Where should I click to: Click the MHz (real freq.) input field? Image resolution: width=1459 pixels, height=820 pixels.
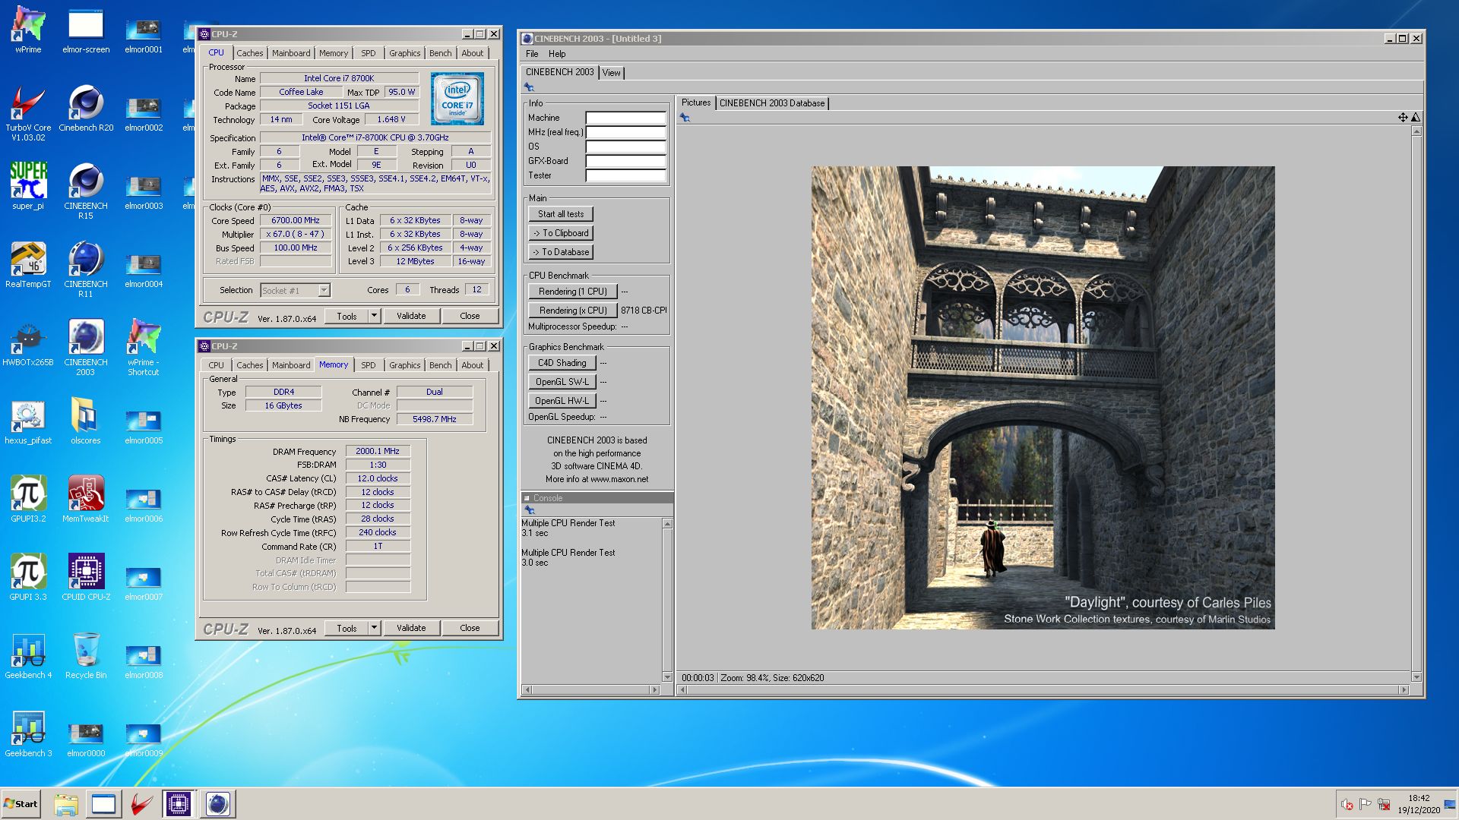[625, 132]
